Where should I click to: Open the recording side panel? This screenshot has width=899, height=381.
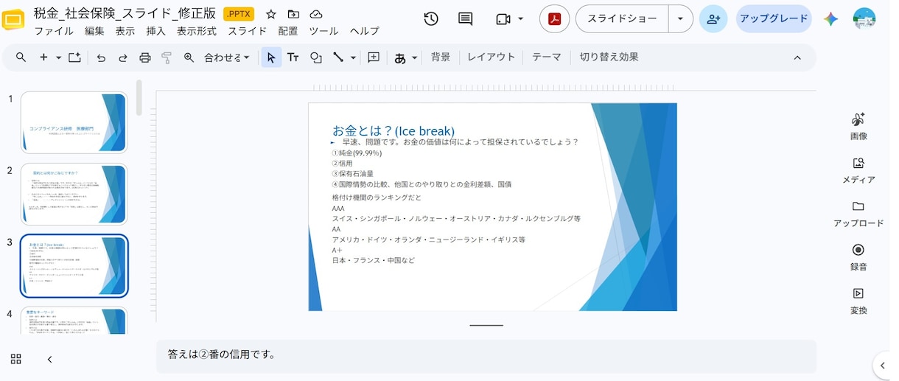[858, 257]
